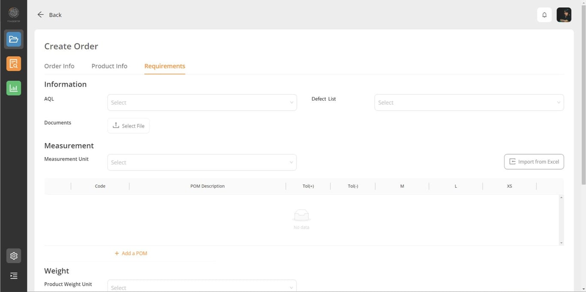586x292 pixels.
Task: Open the folder icon in sidebar
Action: click(x=14, y=40)
